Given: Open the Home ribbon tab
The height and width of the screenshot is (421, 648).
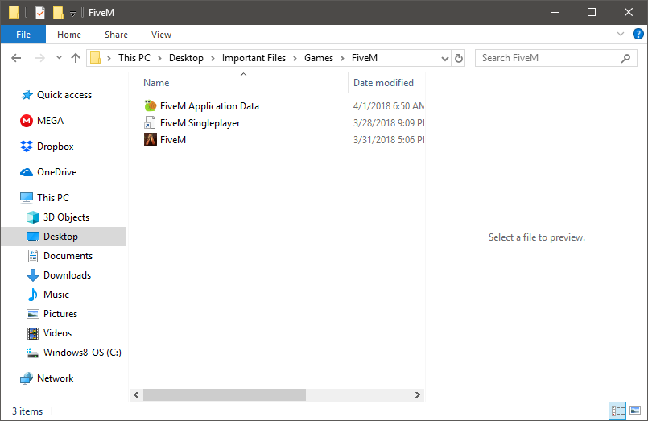Looking at the screenshot, I should pyautogui.click(x=69, y=35).
